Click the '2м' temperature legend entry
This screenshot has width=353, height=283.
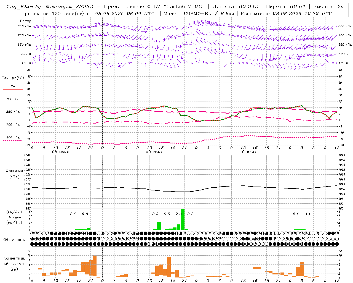click(x=13, y=87)
